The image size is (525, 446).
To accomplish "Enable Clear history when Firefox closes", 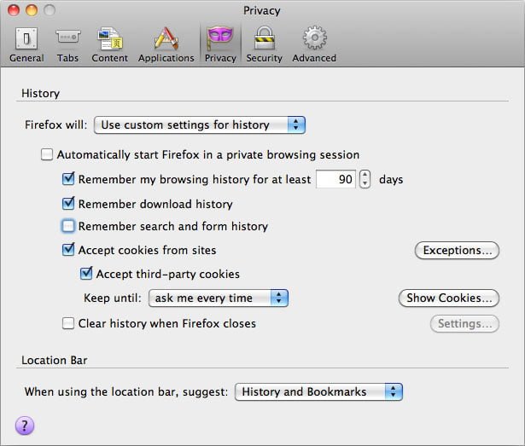I will tap(69, 324).
